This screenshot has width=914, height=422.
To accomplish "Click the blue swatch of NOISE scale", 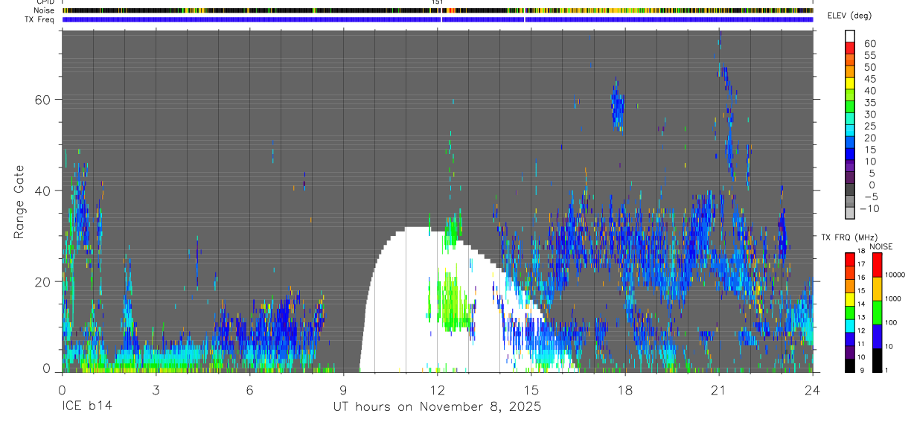I will click(878, 336).
